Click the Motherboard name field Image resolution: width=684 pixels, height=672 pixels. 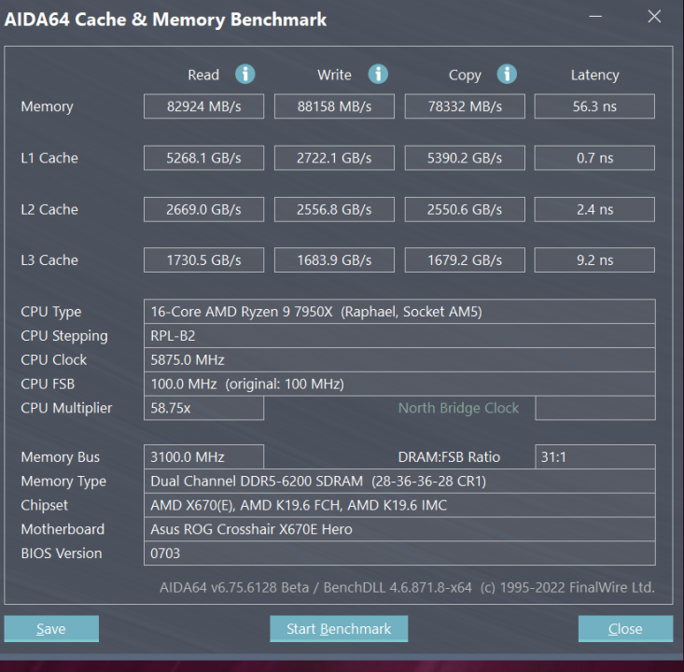tap(399, 529)
